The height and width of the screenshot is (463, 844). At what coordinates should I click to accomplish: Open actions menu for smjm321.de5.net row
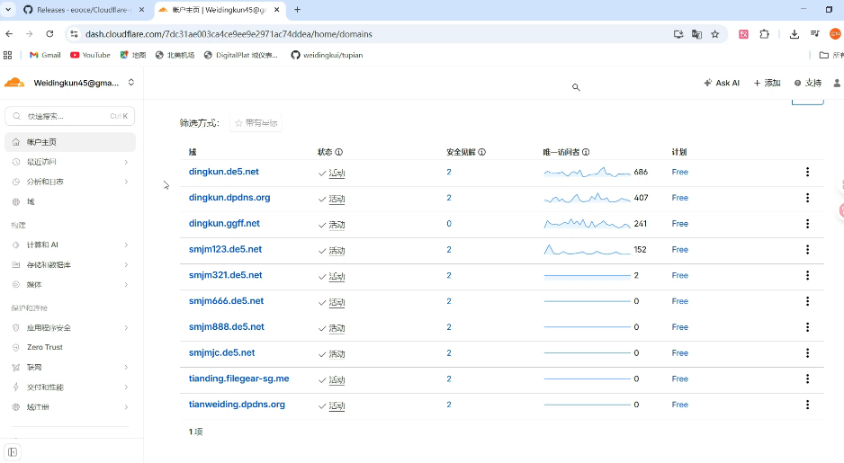(x=807, y=275)
